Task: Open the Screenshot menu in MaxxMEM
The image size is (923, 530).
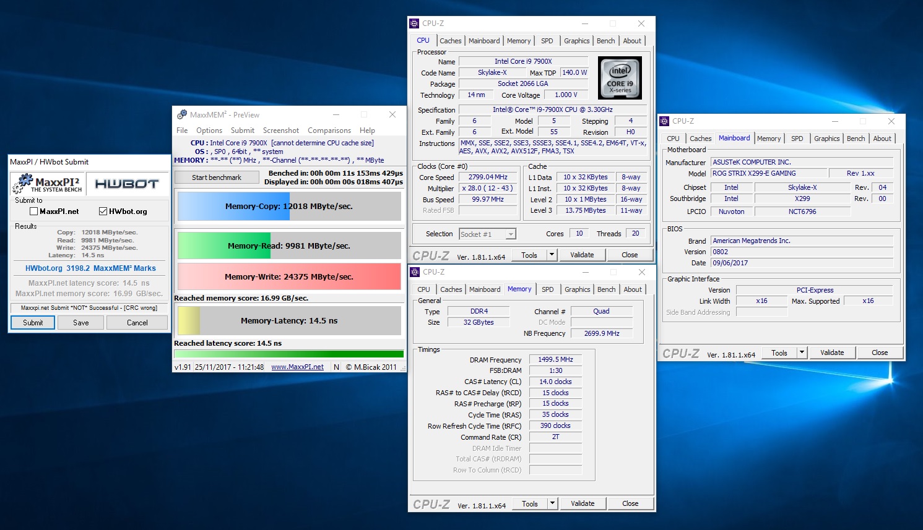Action: click(x=281, y=130)
